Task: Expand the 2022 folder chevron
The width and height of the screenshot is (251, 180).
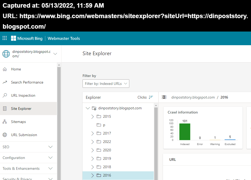Action: (93, 142)
